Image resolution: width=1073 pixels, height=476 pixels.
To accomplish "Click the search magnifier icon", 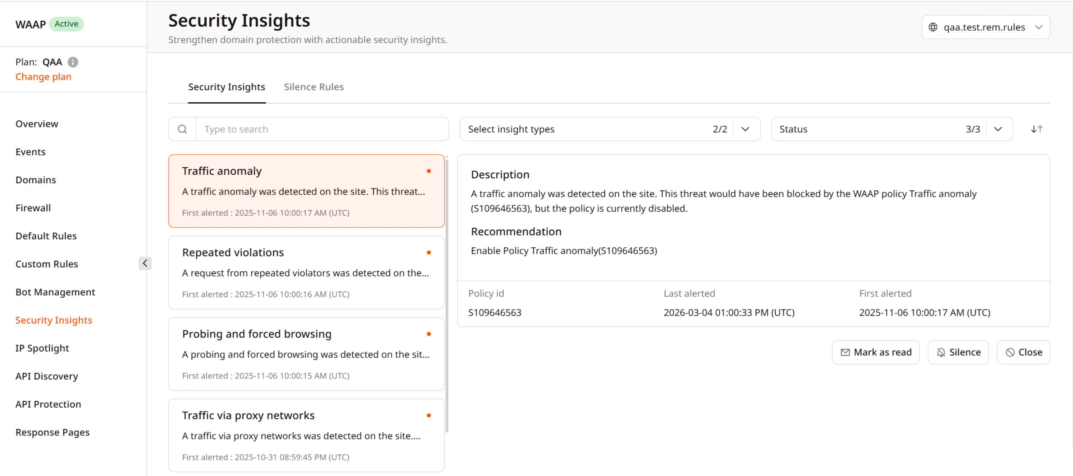I will [182, 129].
